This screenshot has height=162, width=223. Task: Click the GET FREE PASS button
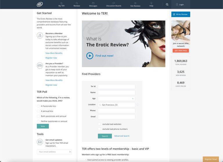(x=181, y=50)
